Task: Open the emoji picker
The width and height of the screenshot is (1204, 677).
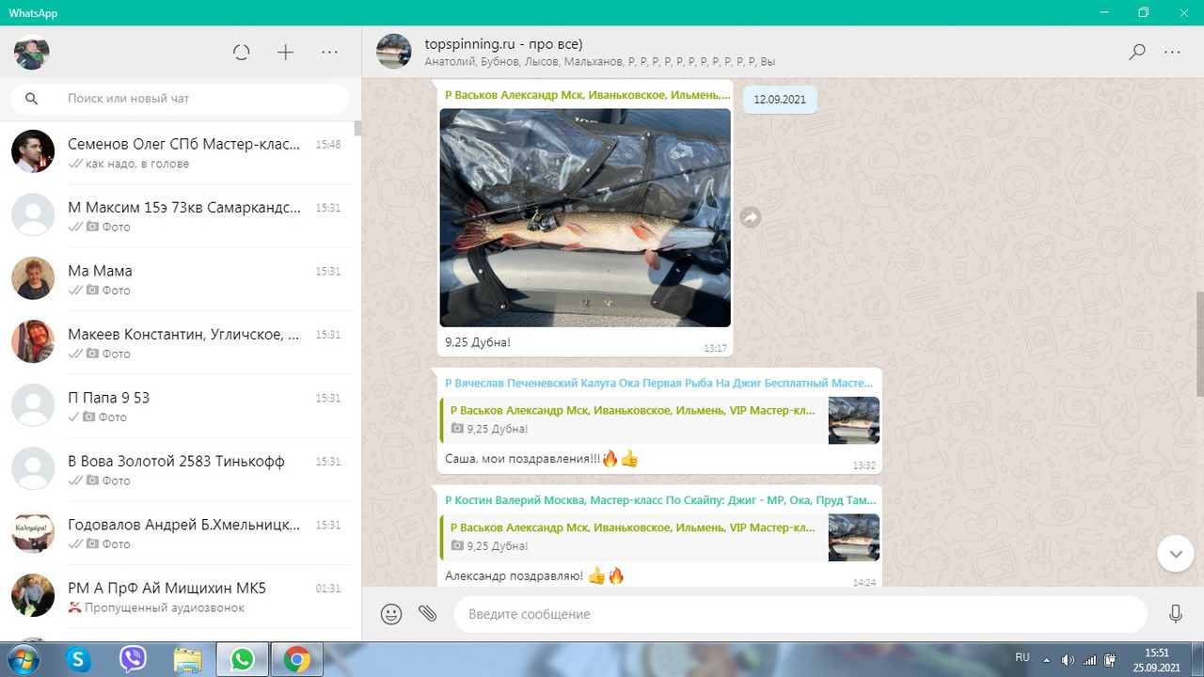Action: pyautogui.click(x=391, y=614)
